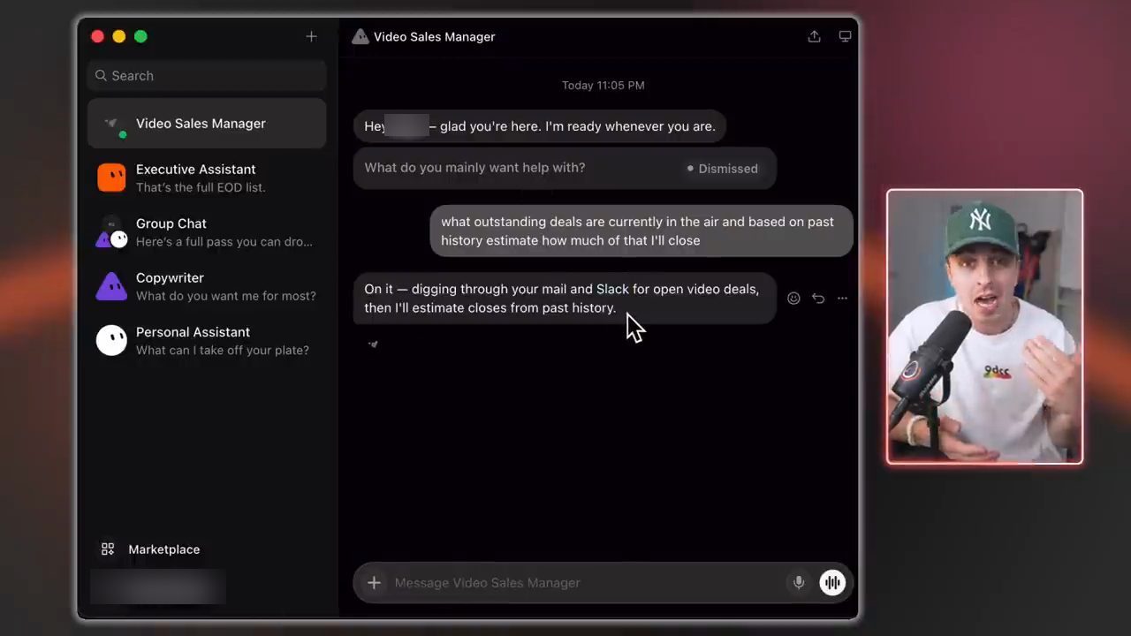Click the 'what outstanding deals' user message
The height and width of the screenshot is (636, 1131).
point(641,231)
